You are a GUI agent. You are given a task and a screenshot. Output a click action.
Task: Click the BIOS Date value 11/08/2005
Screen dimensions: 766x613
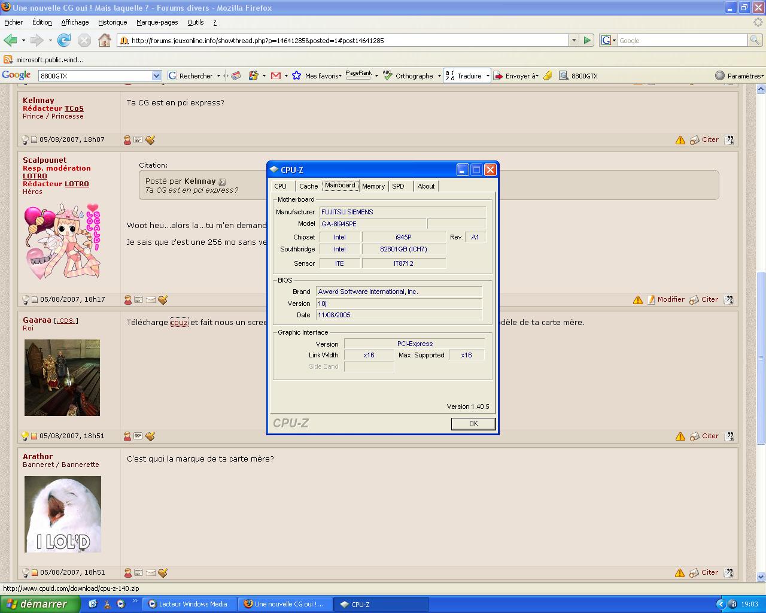pos(399,315)
